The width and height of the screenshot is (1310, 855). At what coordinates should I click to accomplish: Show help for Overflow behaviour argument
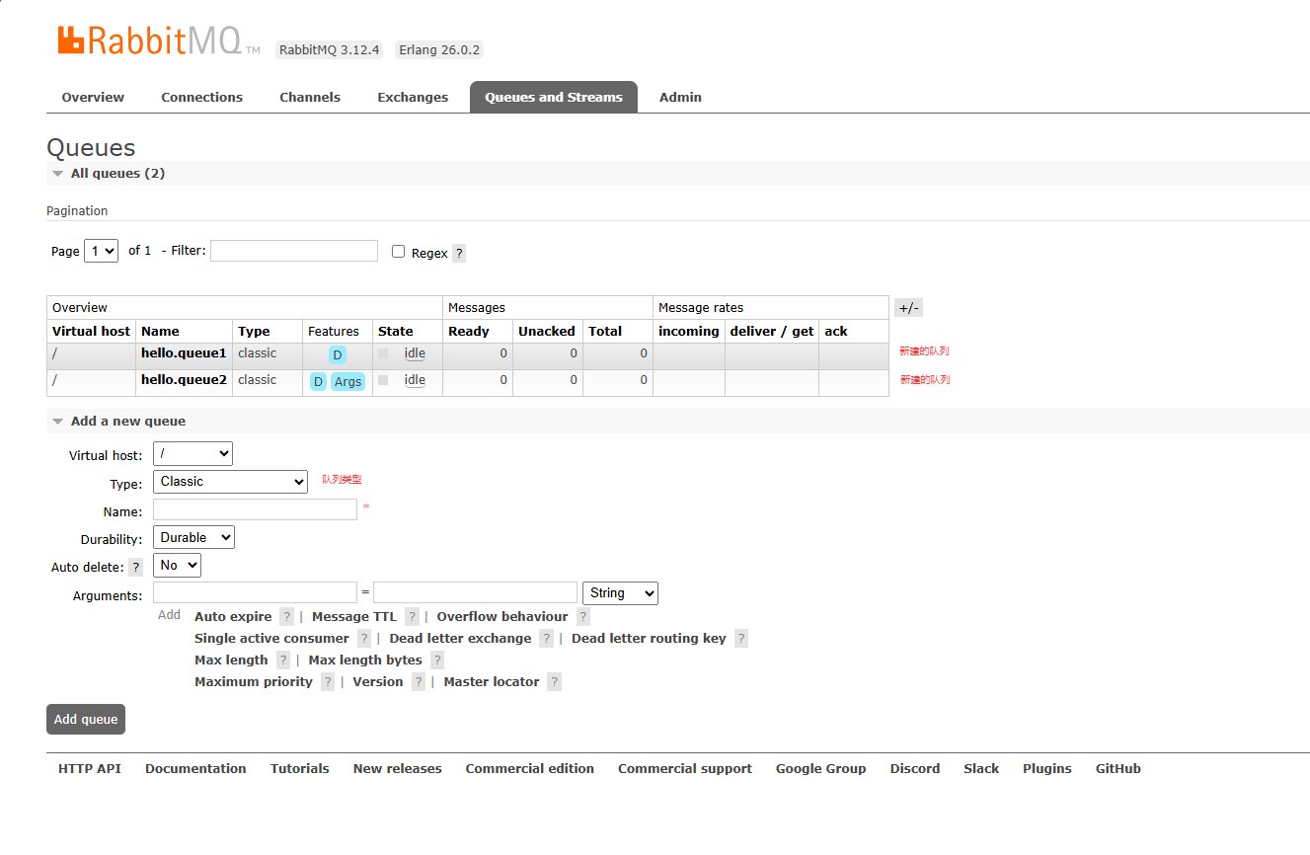click(583, 617)
